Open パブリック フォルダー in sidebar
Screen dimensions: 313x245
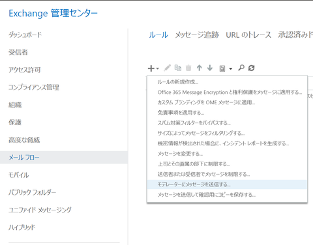(32, 192)
